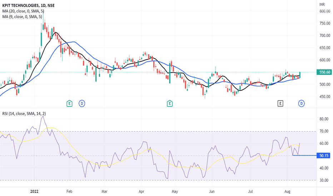This screenshot has width=333, height=196.
Task: Click the 750.00 price axis label
Action: point(325,23)
